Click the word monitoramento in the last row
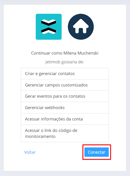The image size is (130, 176). click(x=40, y=137)
